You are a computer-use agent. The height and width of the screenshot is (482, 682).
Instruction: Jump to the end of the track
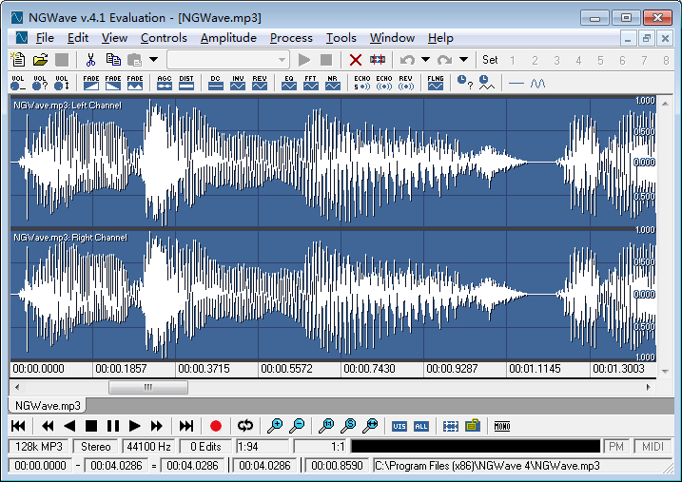[186, 426]
